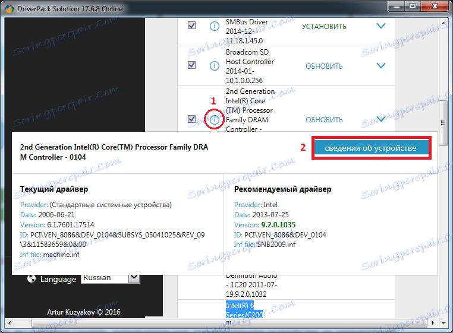Screen dimensions: 453x333
Task: Click the recommended date 2013-07-25
Action: pos(270,215)
